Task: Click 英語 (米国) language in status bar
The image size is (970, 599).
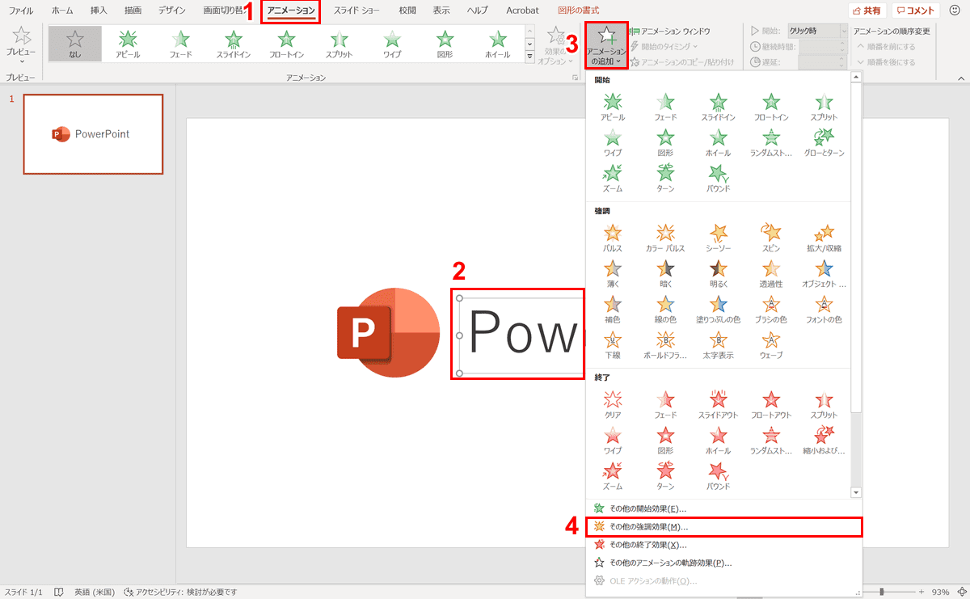Action: (x=93, y=592)
